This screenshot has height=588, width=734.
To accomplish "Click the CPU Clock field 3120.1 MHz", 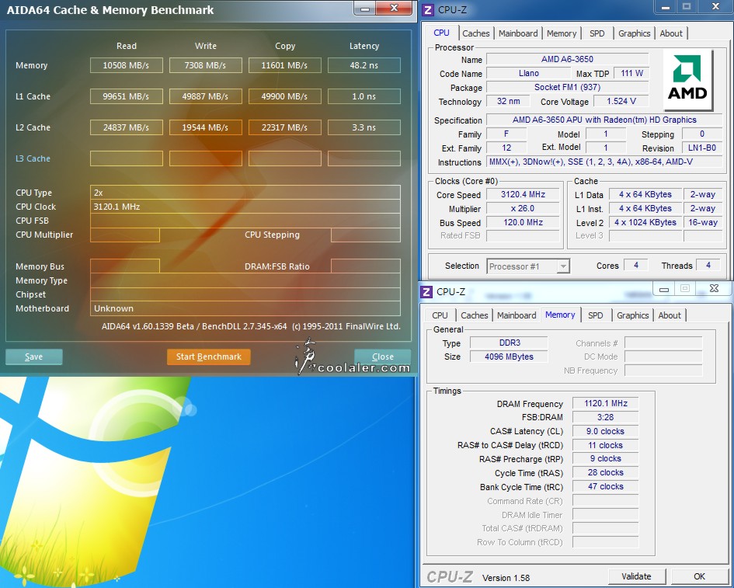I will click(x=245, y=207).
